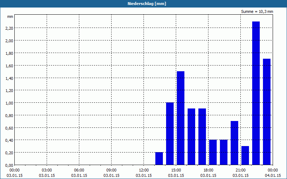Select the first 0,90 mm bar after 16:00
The image size is (287, 179).
tap(192, 137)
